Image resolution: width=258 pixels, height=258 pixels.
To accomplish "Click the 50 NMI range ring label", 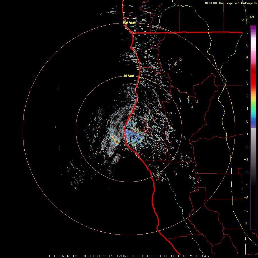I will (129, 76).
